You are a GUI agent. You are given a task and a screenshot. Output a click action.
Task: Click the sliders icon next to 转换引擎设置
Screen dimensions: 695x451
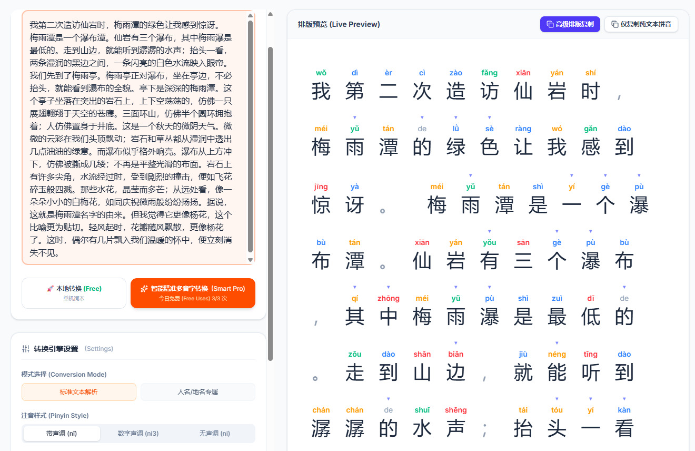pyautogui.click(x=26, y=349)
